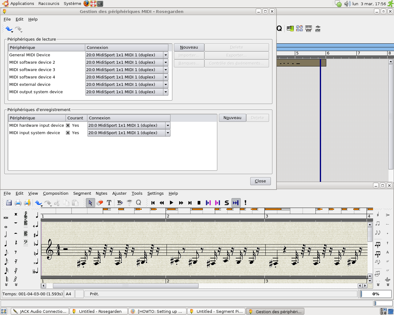The image size is (394, 315).
Task: Select the bass clef tool
Action: pyautogui.click(x=26, y=243)
